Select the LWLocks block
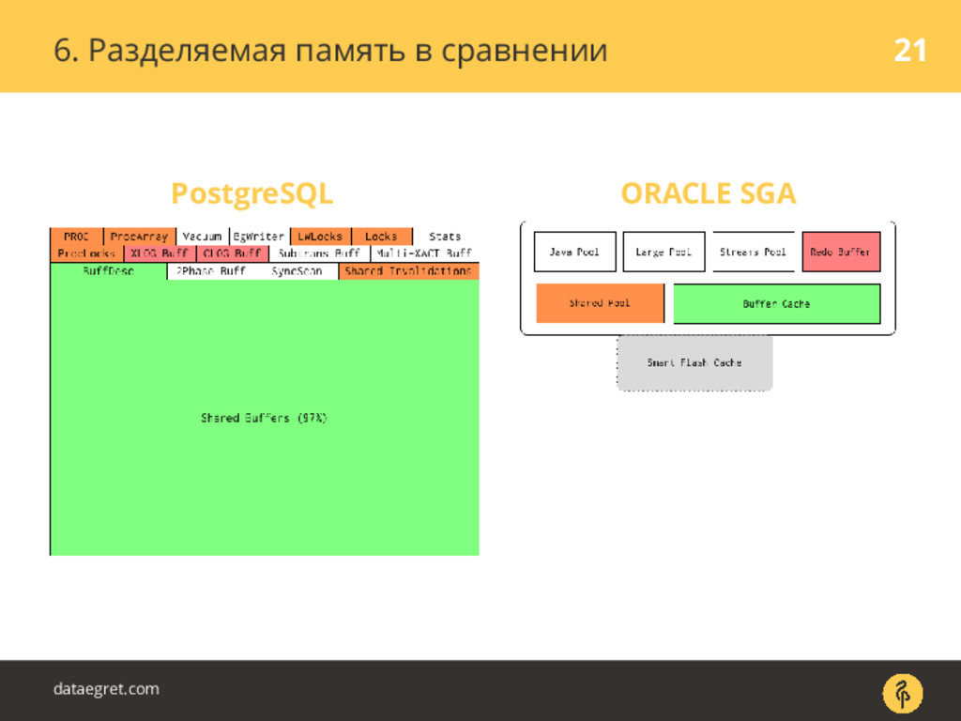Screen dimensions: 961x721 (320, 236)
